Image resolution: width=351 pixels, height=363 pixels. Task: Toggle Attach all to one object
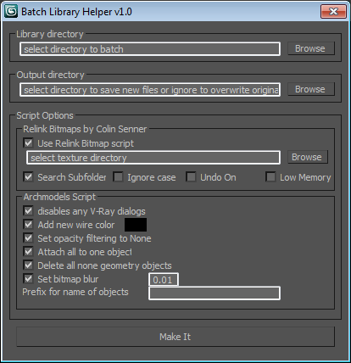click(x=28, y=252)
